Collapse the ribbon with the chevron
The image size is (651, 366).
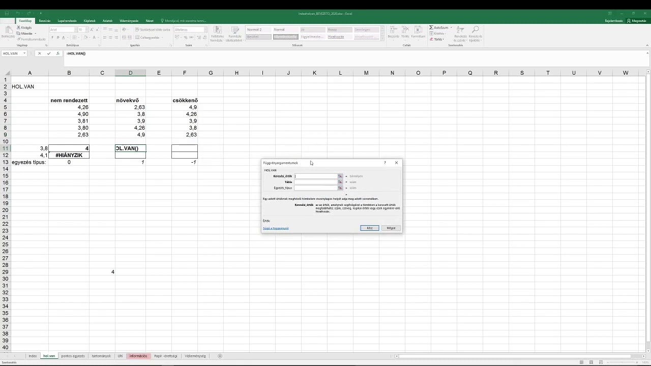(x=647, y=45)
